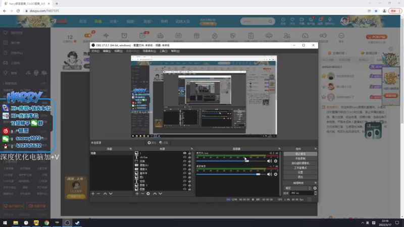Click the gift box icon in streamer toolbar

(x=196, y=36)
